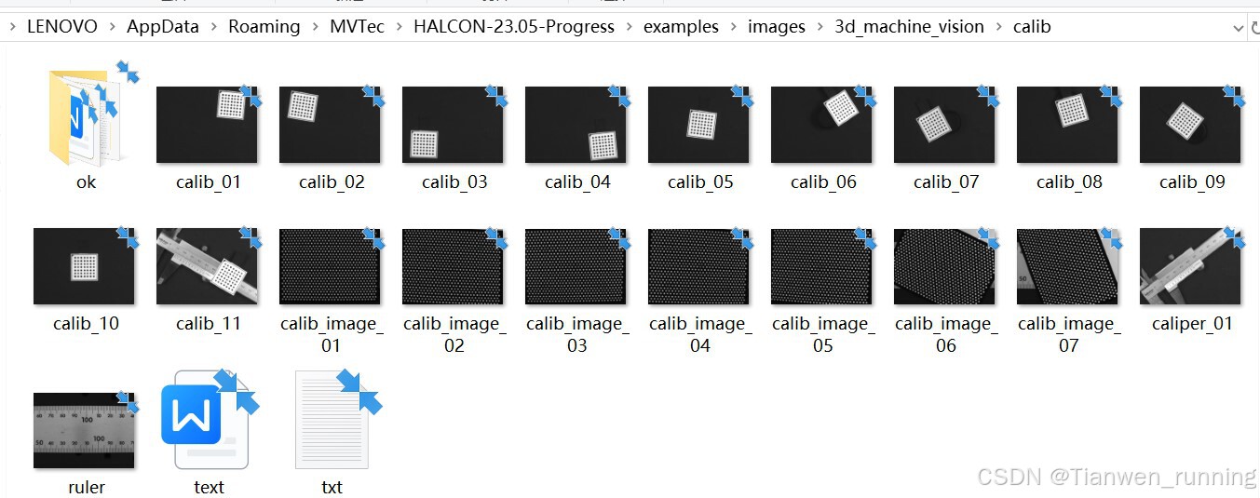The height and width of the screenshot is (498, 1260).
Task: Select the caliper_01 image thumbnail
Action: [1190, 266]
